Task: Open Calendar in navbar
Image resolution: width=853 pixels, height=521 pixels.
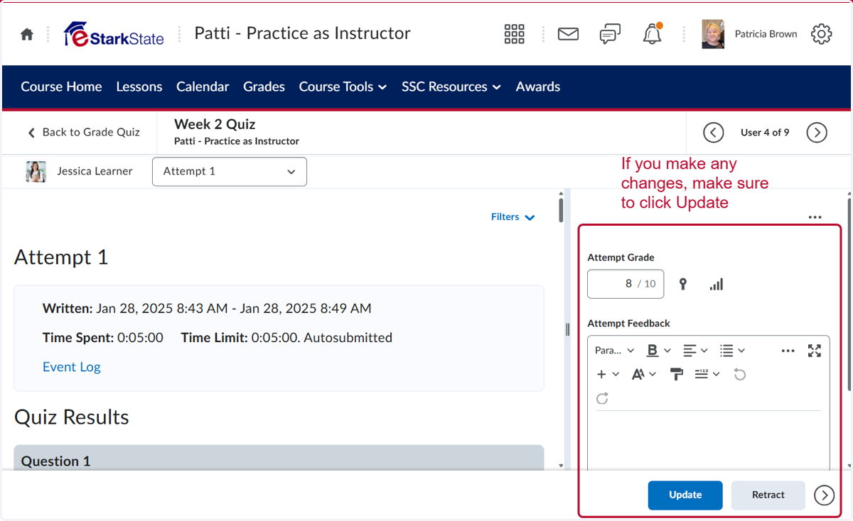Action: (203, 87)
